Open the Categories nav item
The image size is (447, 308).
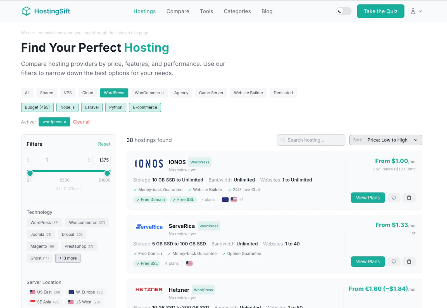[x=237, y=11]
